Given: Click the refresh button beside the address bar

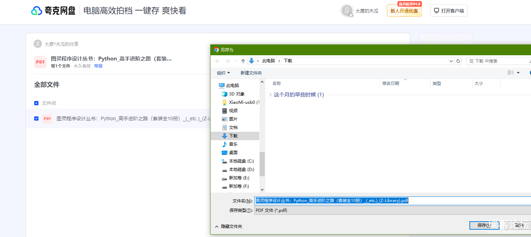Looking at the screenshot, I should 458,61.
